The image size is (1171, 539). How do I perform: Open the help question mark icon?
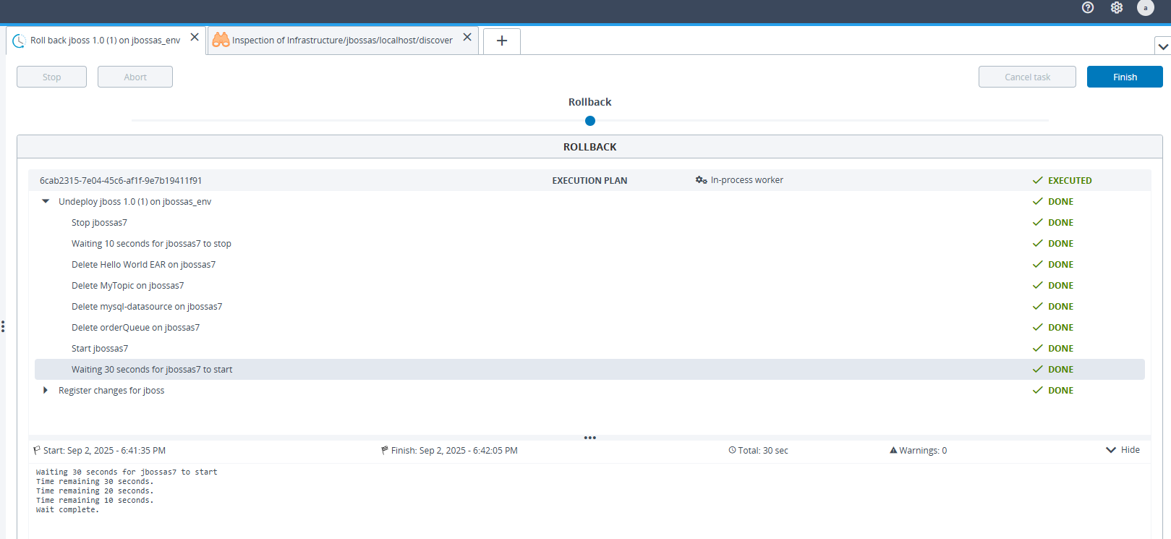[x=1088, y=7]
